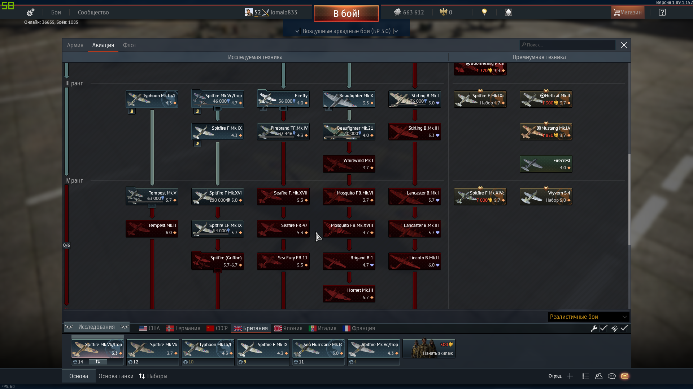The image size is (693, 389).
Task: Click the В бой! button
Action: tap(346, 13)
